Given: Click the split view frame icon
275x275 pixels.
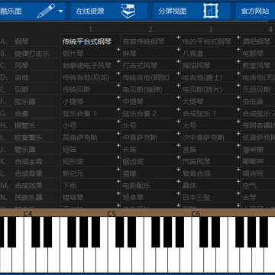Looking at the screenshot, I should (x=211, y=11).
